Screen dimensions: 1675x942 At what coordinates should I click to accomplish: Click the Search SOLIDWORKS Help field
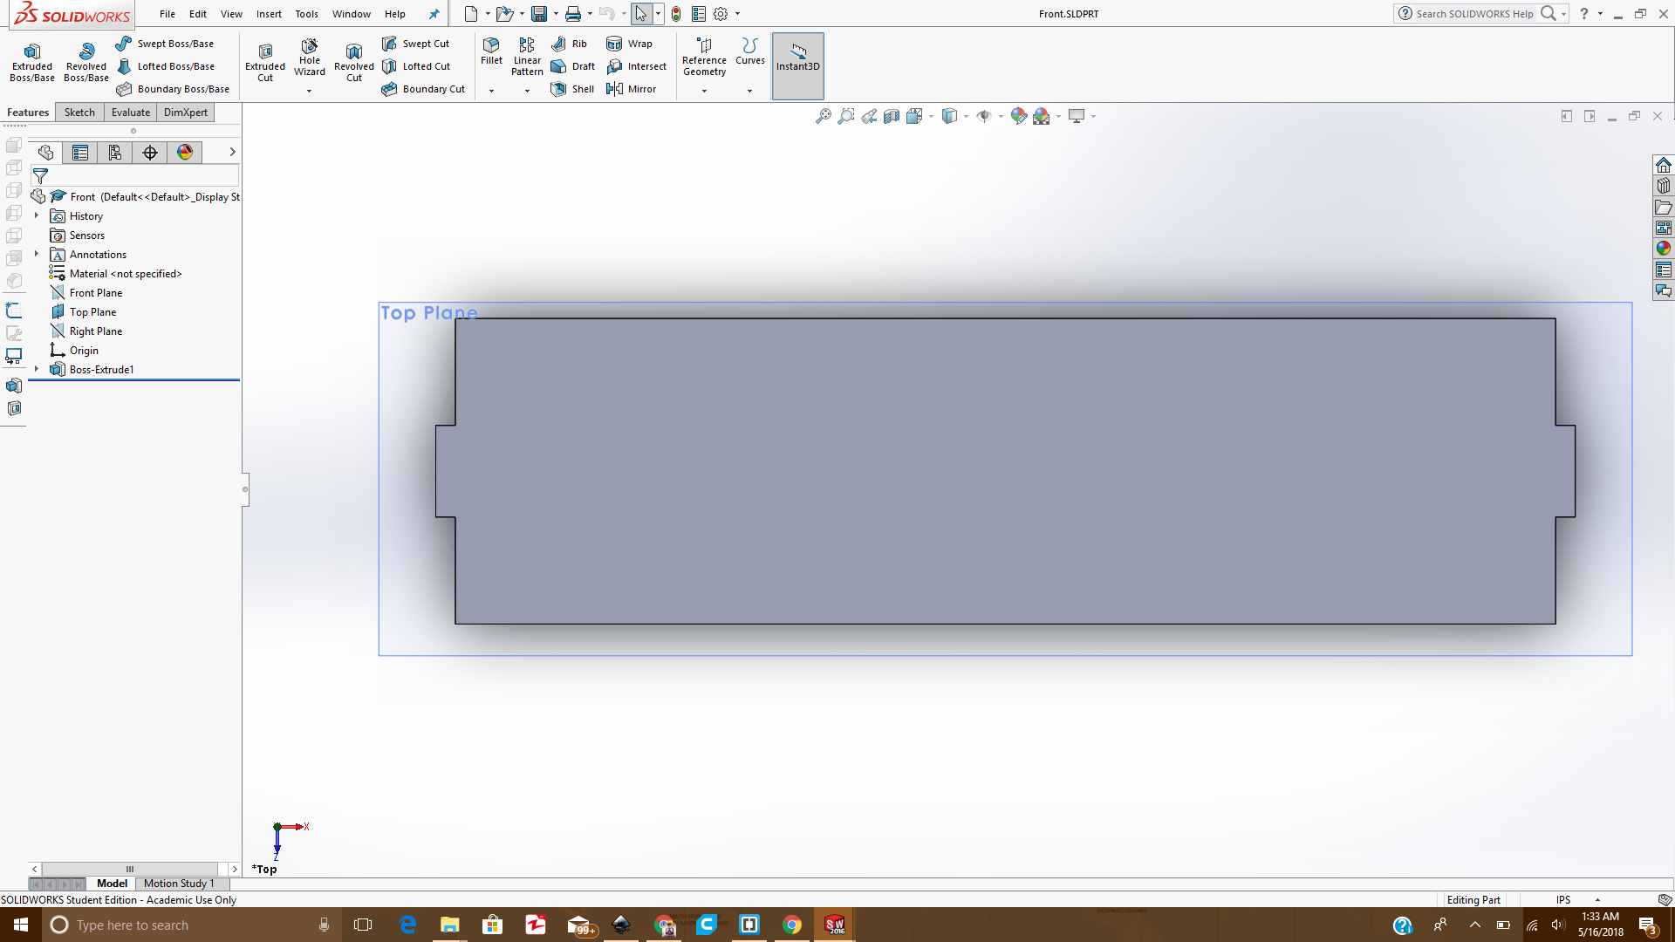pos(1474,14)
